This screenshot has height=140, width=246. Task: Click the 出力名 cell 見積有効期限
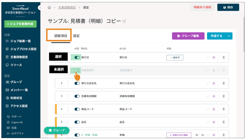(127, 96)
